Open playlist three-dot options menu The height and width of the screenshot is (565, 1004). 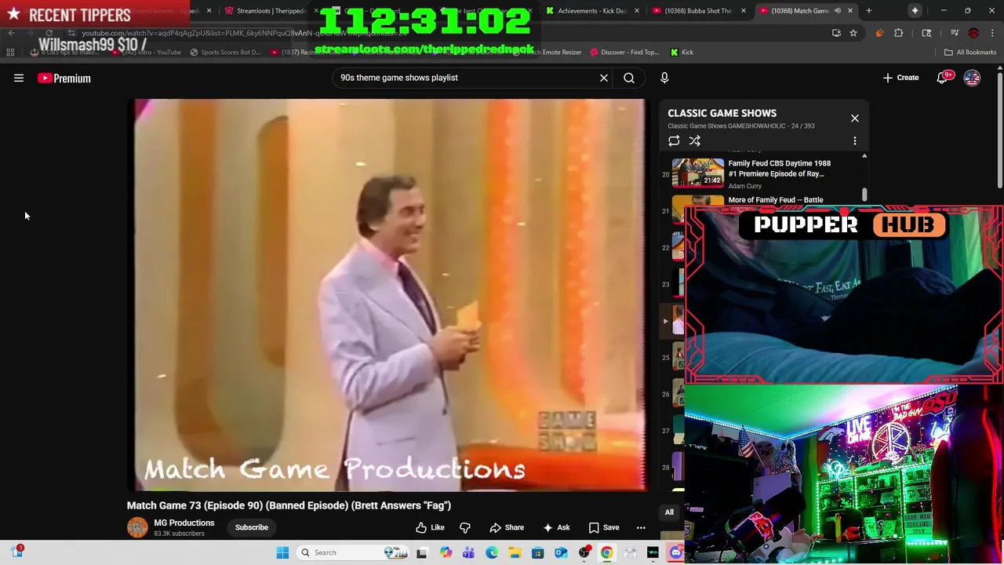[855, 141]
